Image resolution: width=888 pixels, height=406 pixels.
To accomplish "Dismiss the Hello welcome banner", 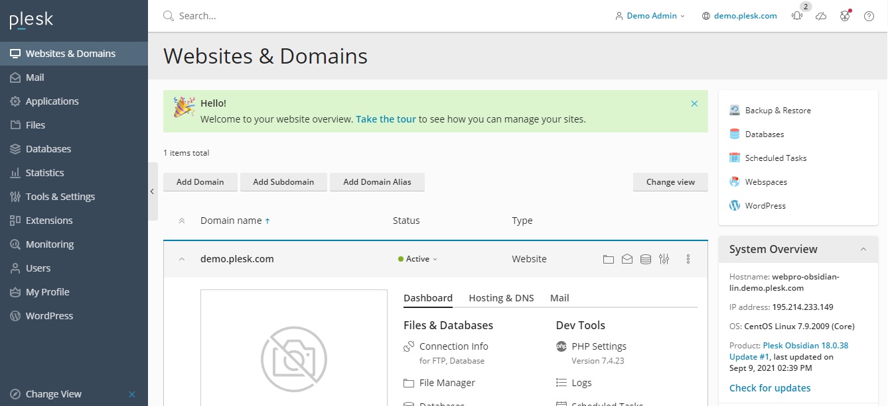I will 694,103.
